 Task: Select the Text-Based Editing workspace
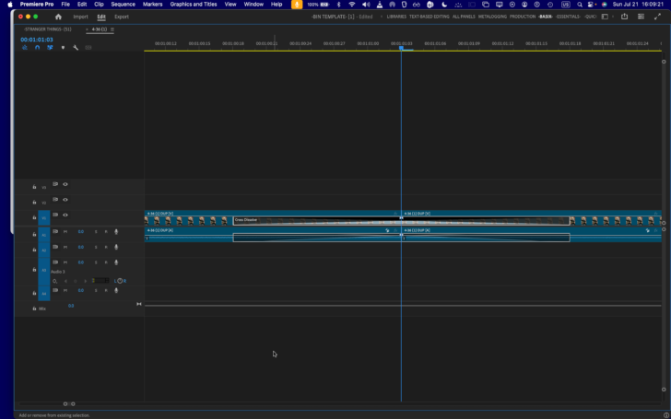[429, 17]
